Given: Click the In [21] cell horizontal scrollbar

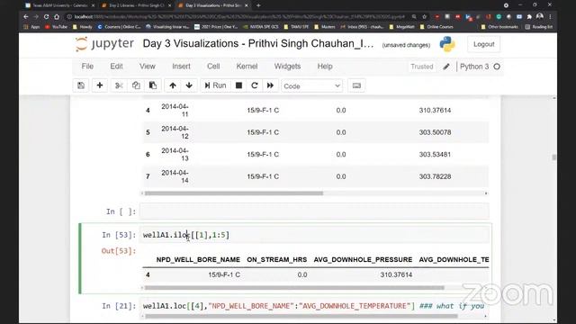Looking at the screenshot, I should point(301,316).
